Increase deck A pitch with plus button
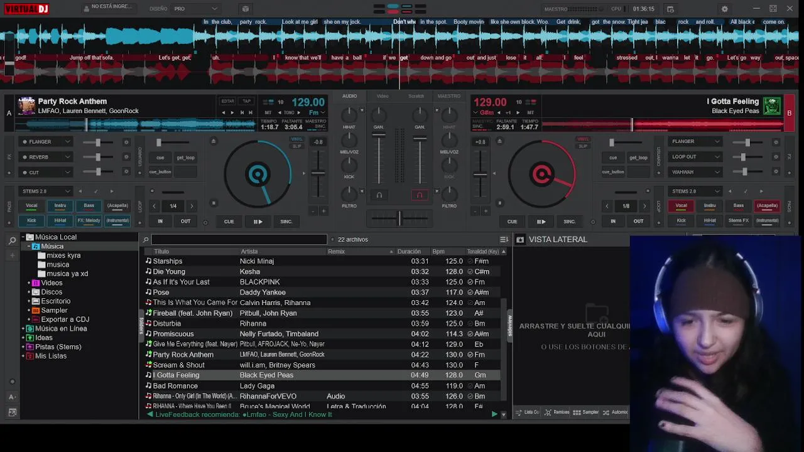 coord(323,211)
